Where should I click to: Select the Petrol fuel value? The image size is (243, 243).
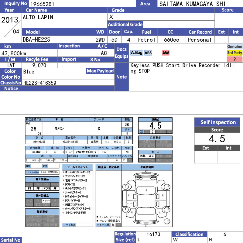point(146,40)
